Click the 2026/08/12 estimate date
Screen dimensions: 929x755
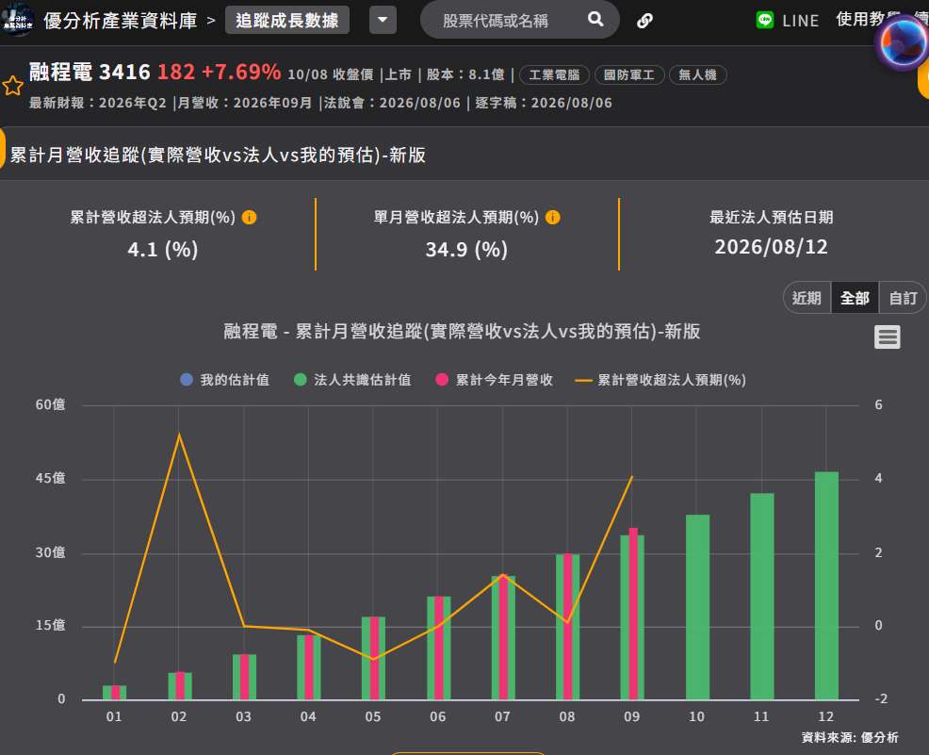pos(771,247)
